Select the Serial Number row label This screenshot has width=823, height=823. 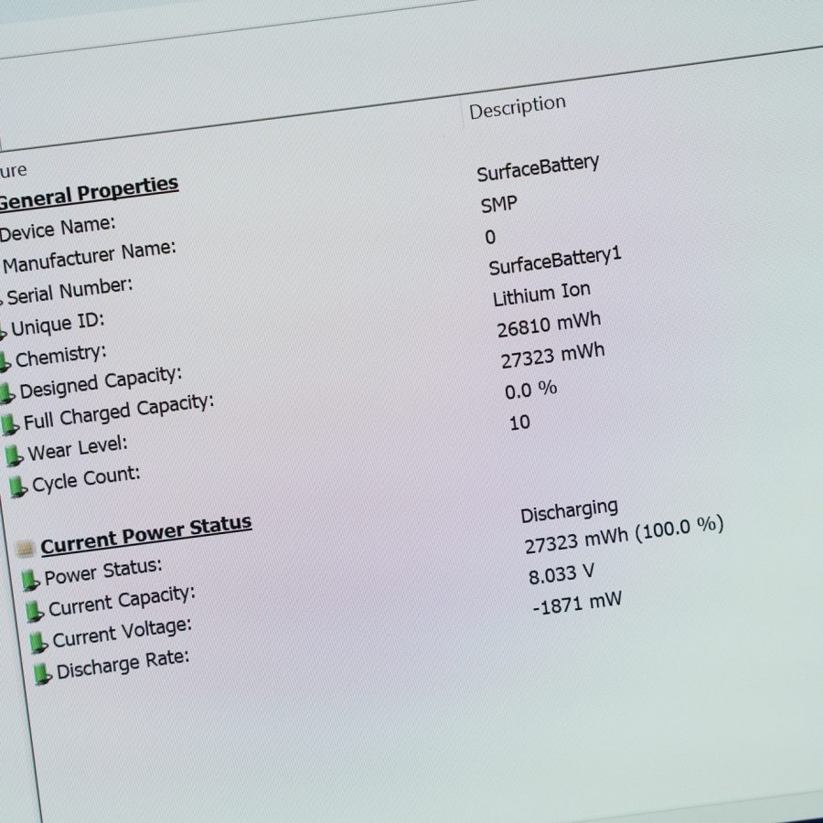[69, 290]
